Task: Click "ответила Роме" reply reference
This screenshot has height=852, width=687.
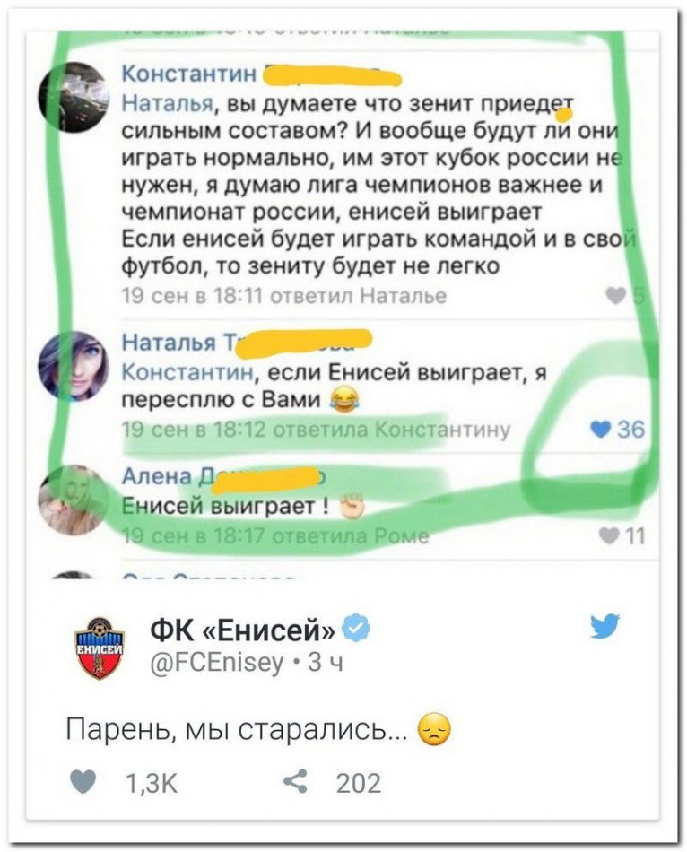Action: pyautogui.click(x=350, y=536)
